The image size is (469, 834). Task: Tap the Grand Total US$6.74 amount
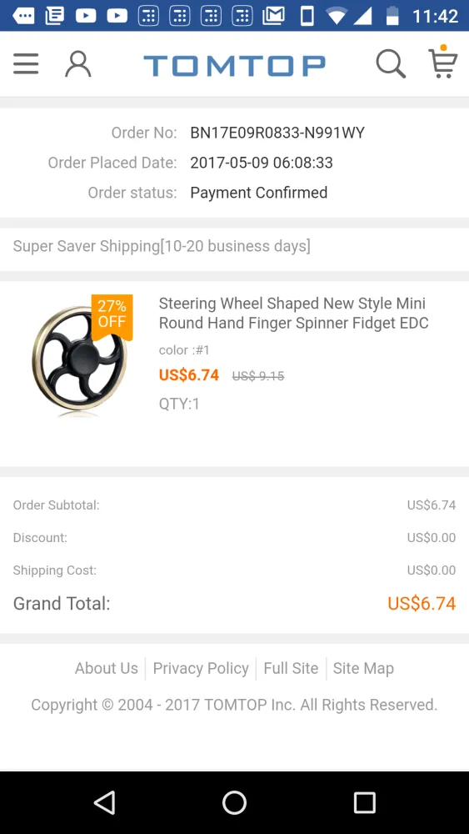tap(422, 603)
